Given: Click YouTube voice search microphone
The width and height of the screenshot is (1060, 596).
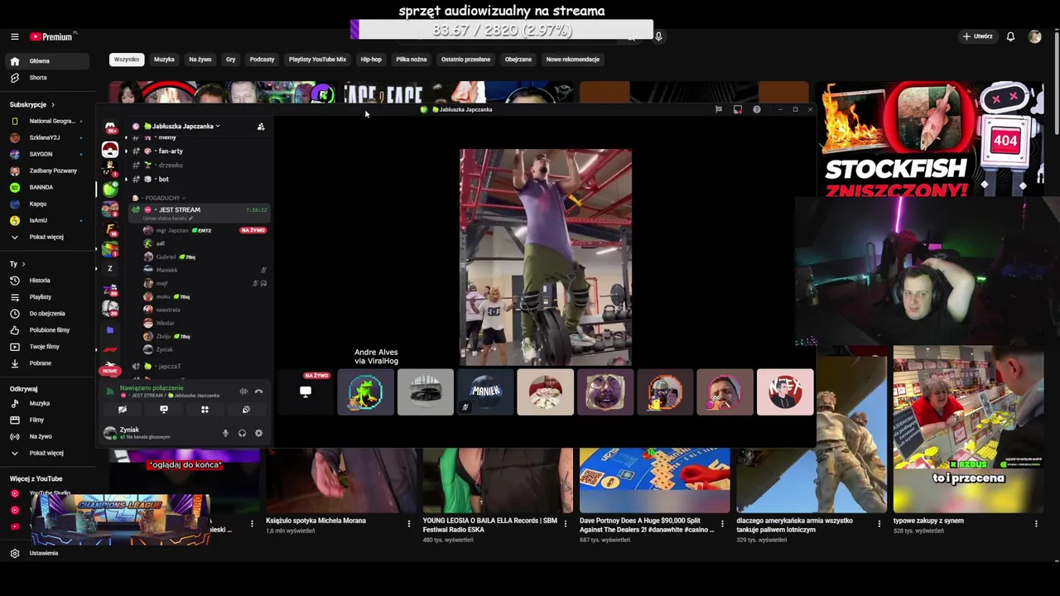Looking at the screenshot, I should point(658,36).
